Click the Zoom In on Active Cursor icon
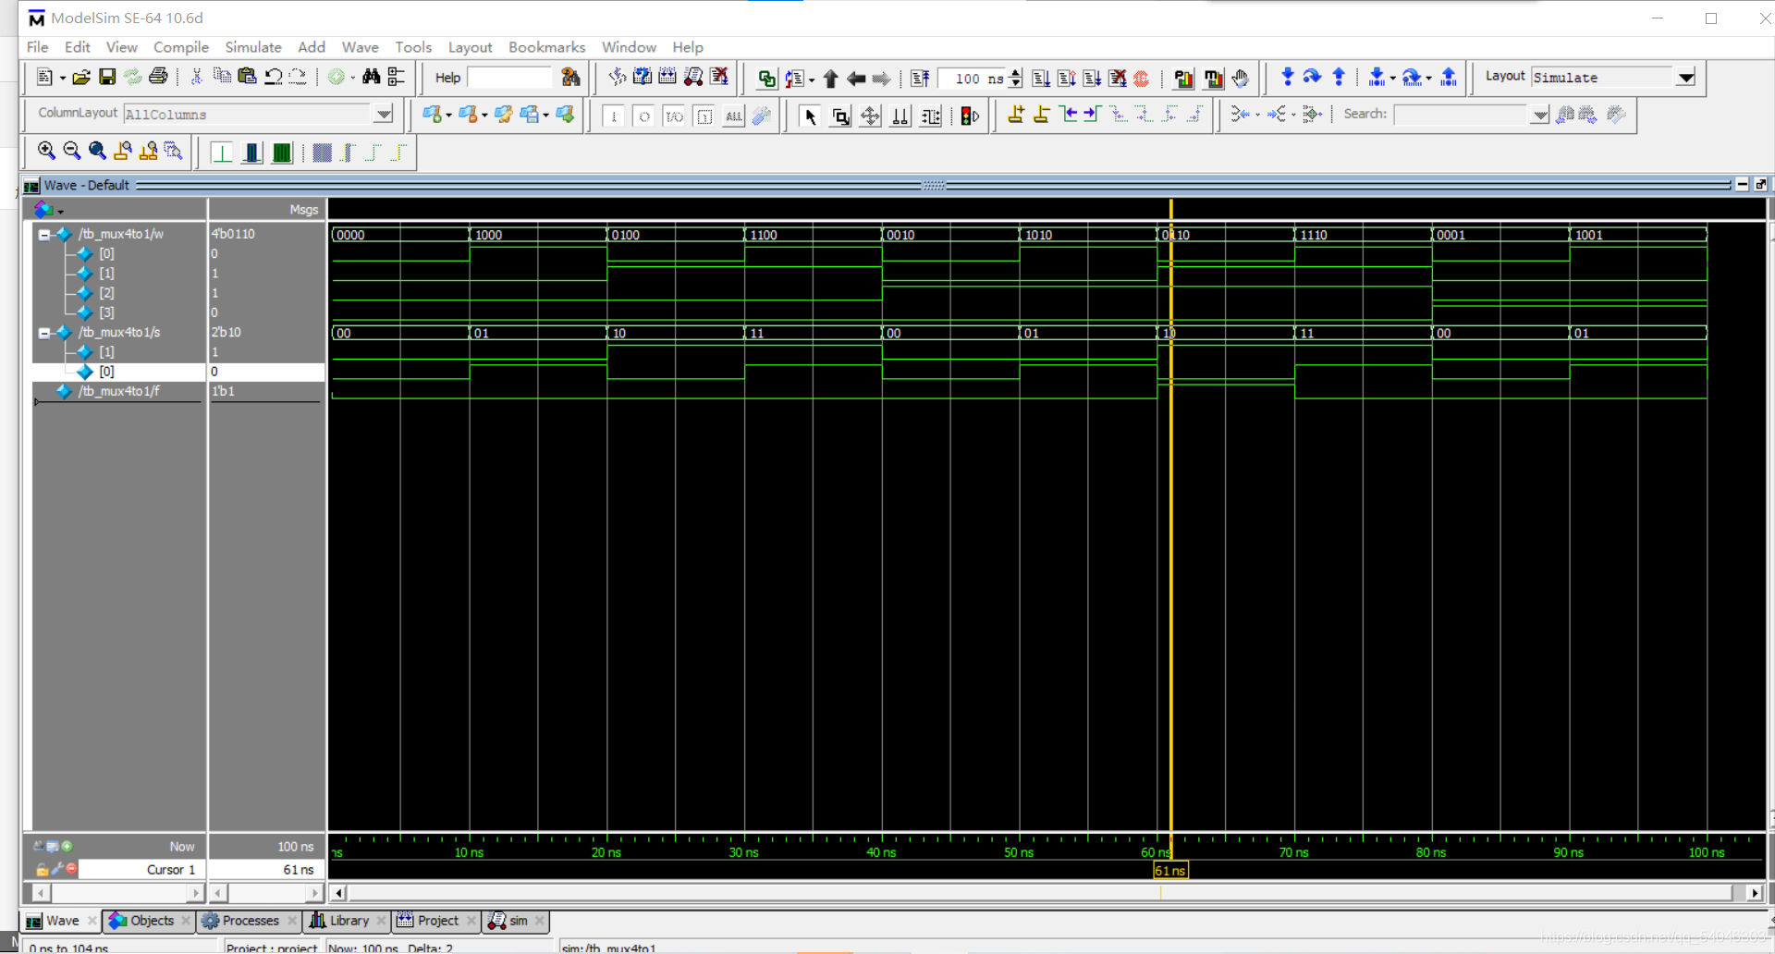Screen dimensions: 1775x954 click(x=122, y=151)
